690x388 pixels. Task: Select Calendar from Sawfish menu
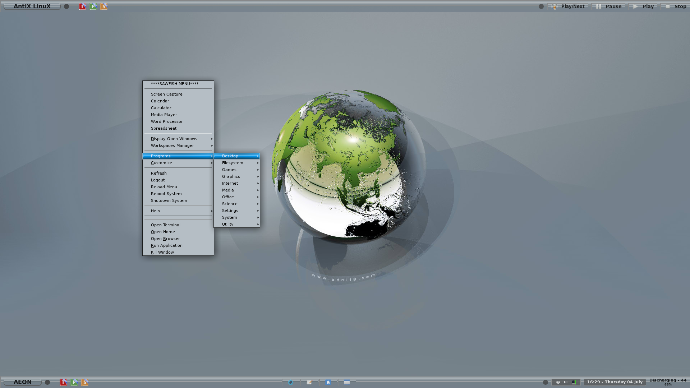click(x=178, y=101)
